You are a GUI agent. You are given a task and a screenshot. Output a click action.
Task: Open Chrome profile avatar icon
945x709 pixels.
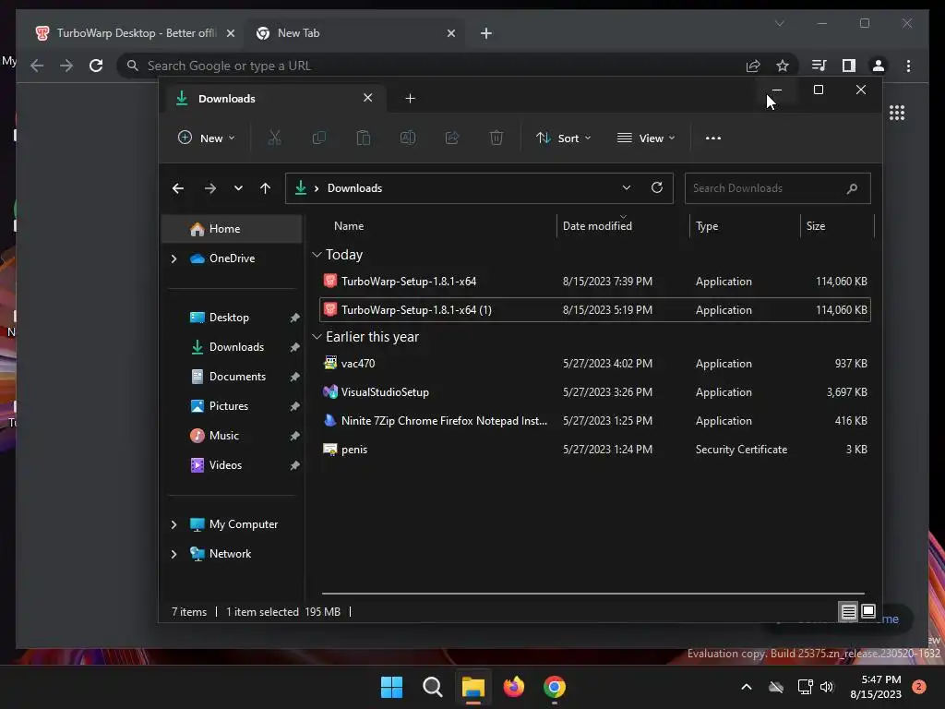click(879, 66)
